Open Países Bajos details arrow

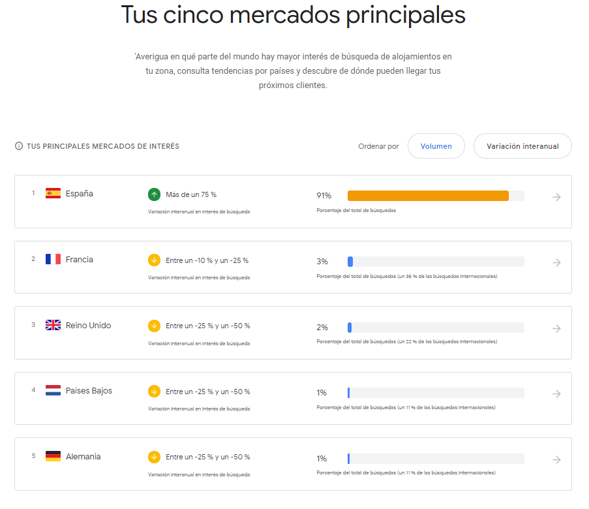[556, 393]
